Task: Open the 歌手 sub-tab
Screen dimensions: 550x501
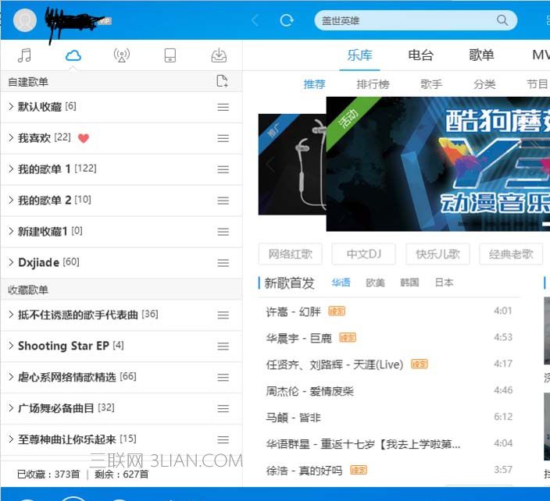Action: point(431,84)
